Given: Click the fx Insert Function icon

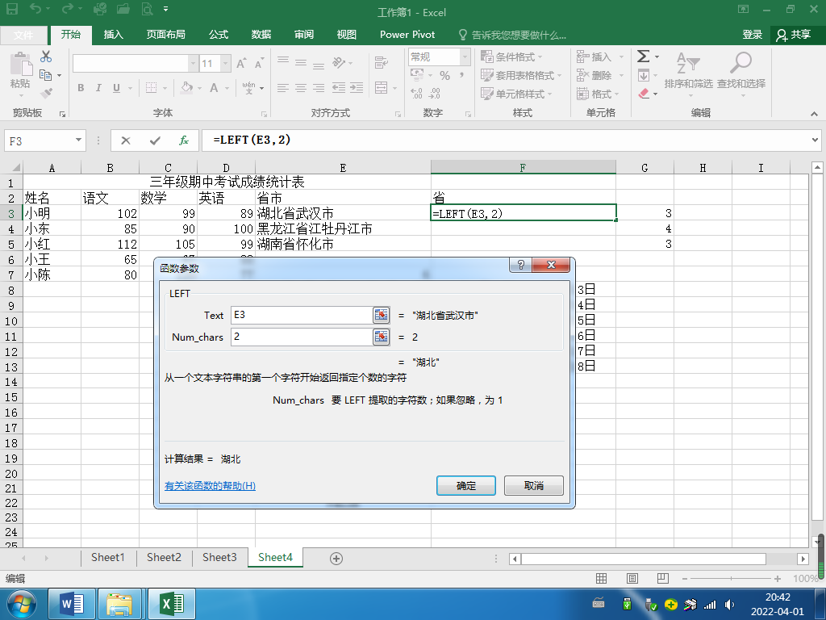Looking at the screenshot, I should tap(184, 140).
